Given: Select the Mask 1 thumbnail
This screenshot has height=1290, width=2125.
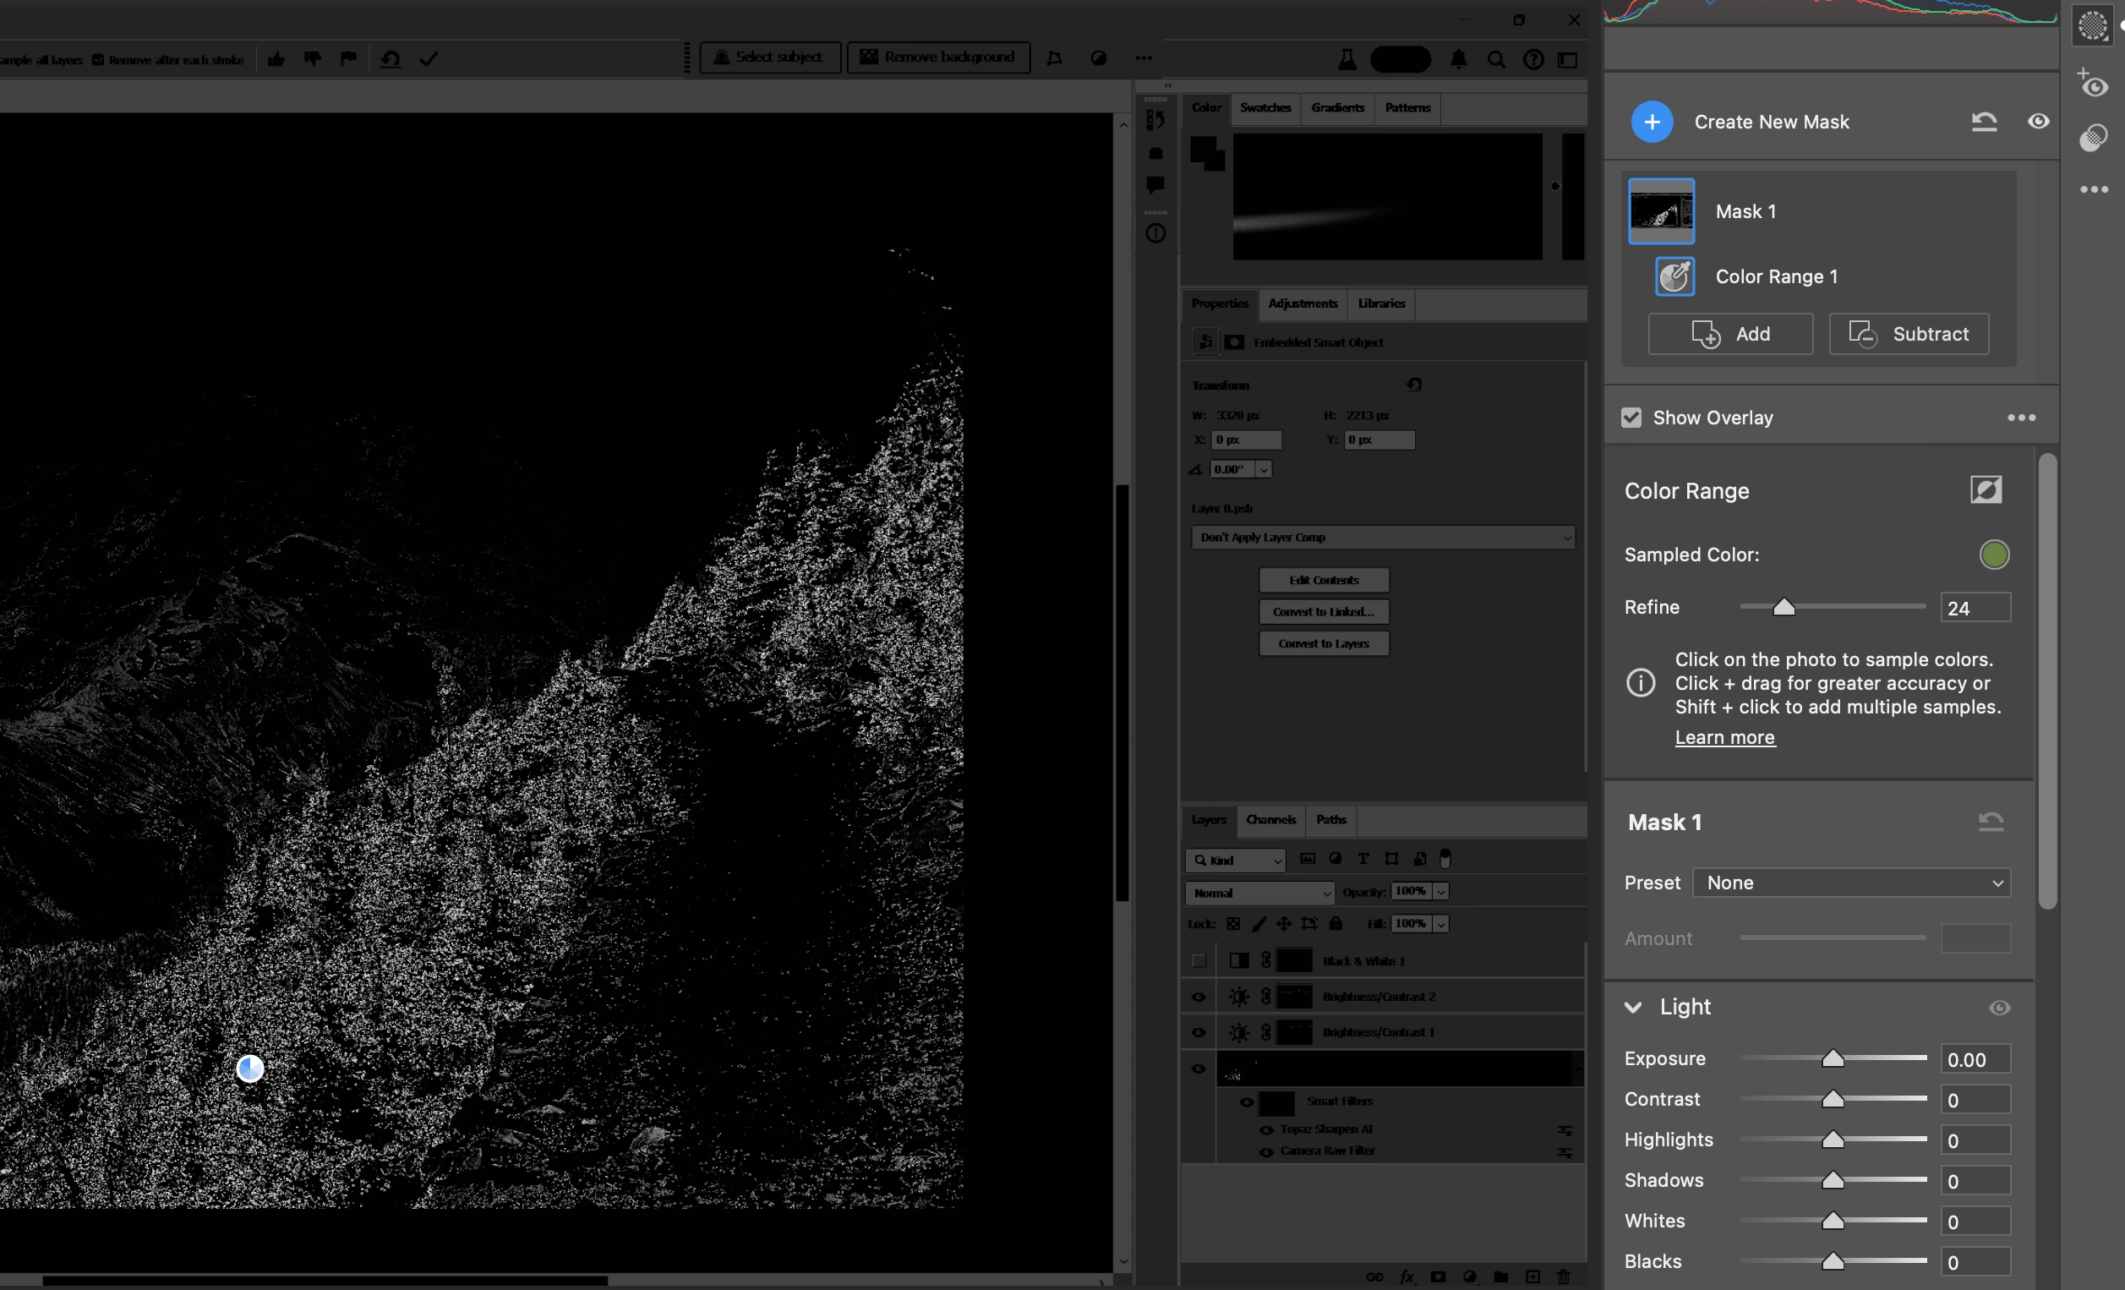Looking at the screenshot, I should click(x=1661, y=211).
